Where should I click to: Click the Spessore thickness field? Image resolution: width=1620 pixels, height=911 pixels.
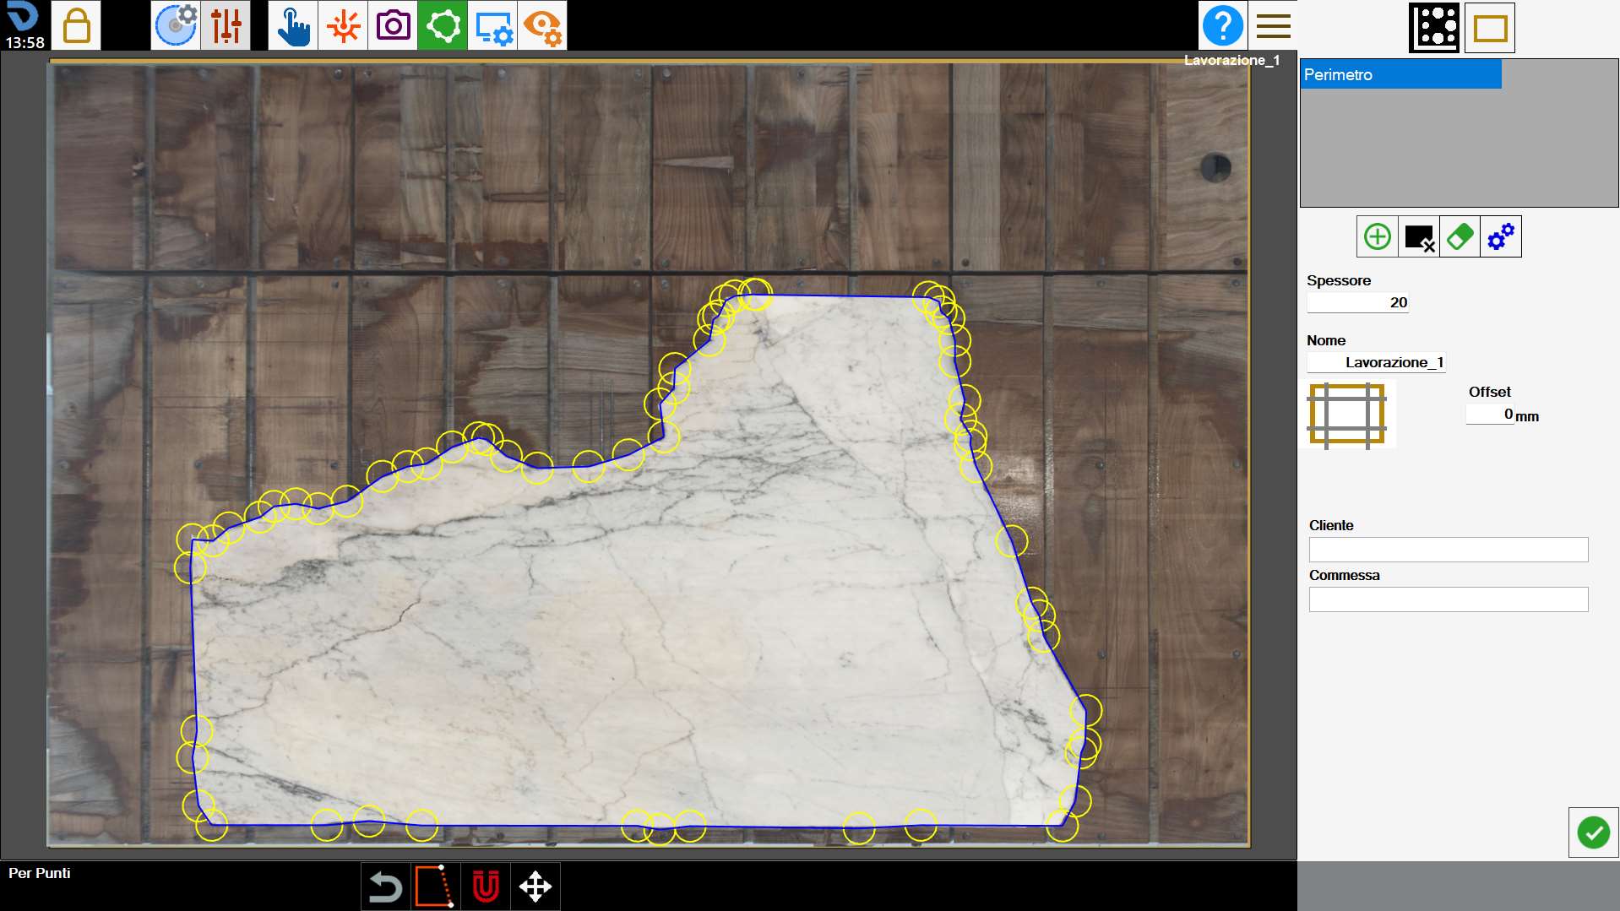pyautogui.click(x=1357, y=302)
